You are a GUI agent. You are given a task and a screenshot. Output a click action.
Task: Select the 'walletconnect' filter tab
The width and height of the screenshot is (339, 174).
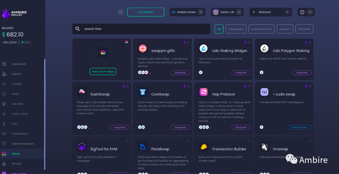point(261,29)
